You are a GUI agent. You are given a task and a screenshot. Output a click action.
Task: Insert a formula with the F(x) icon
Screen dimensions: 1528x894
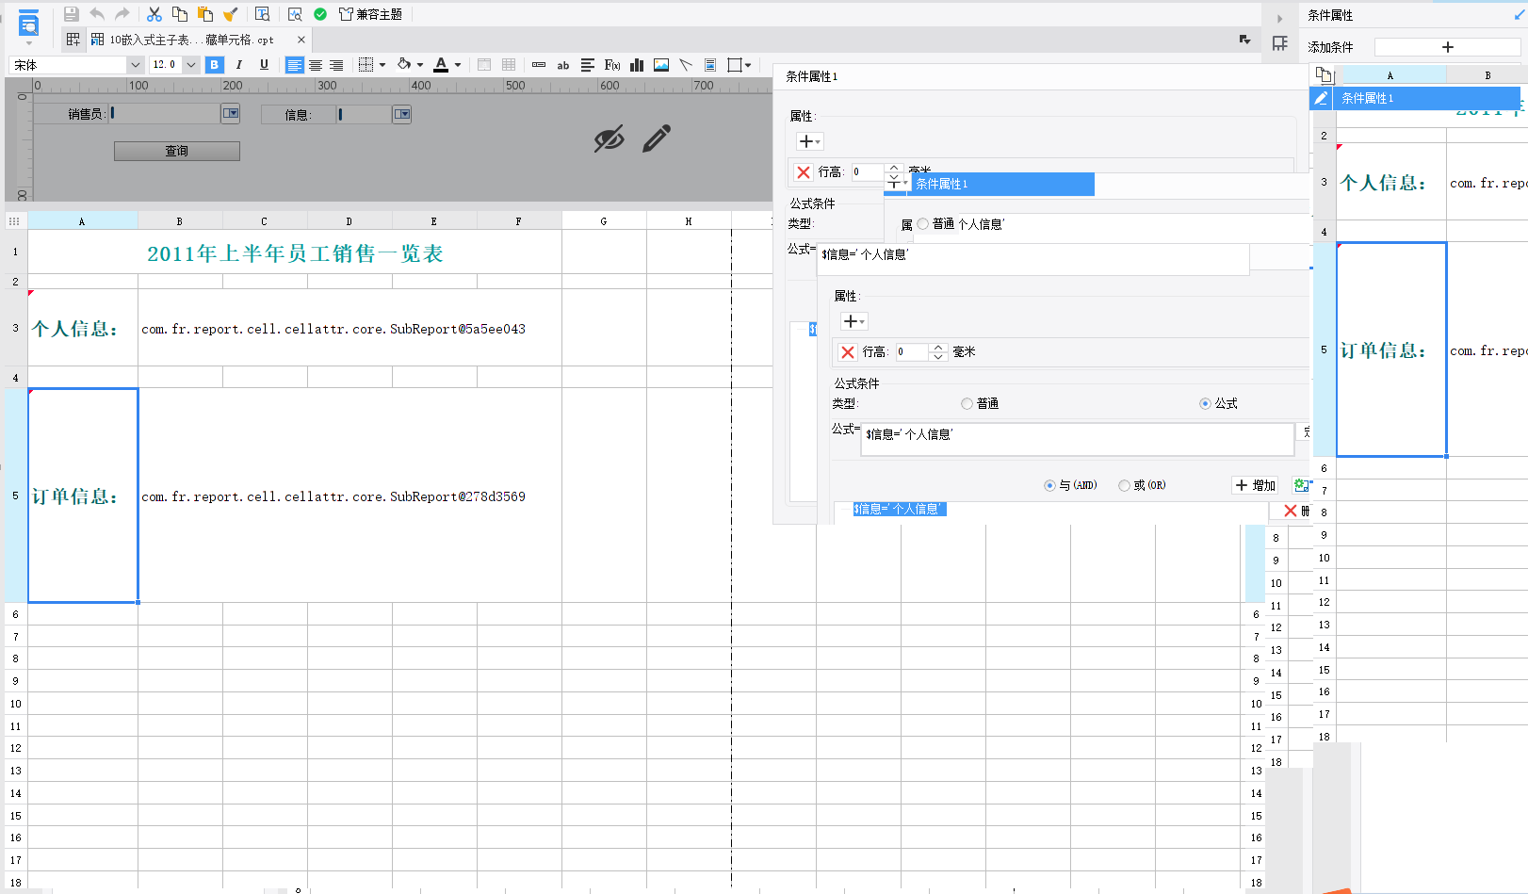pos(612,65)
